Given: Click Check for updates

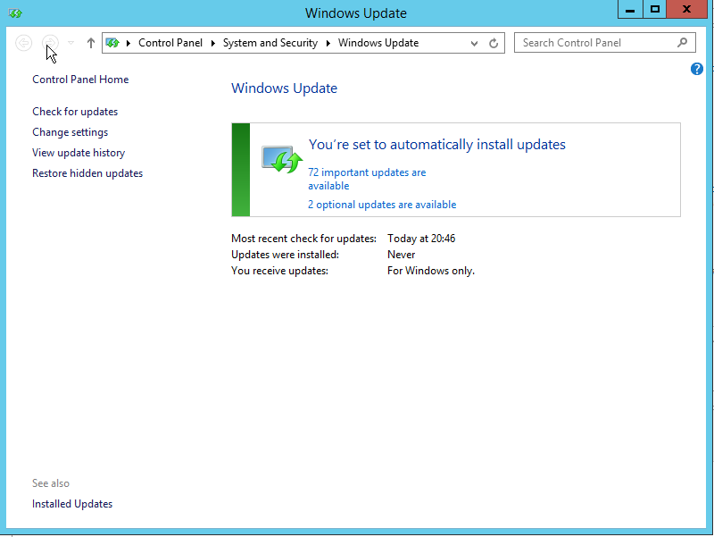Looking at the screenshot, I should point(75,112).
